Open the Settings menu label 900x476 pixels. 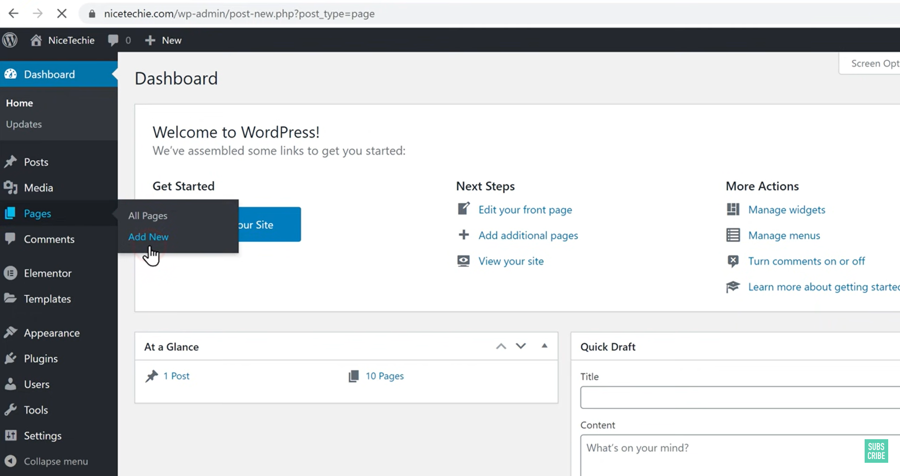tap(42, 435)
